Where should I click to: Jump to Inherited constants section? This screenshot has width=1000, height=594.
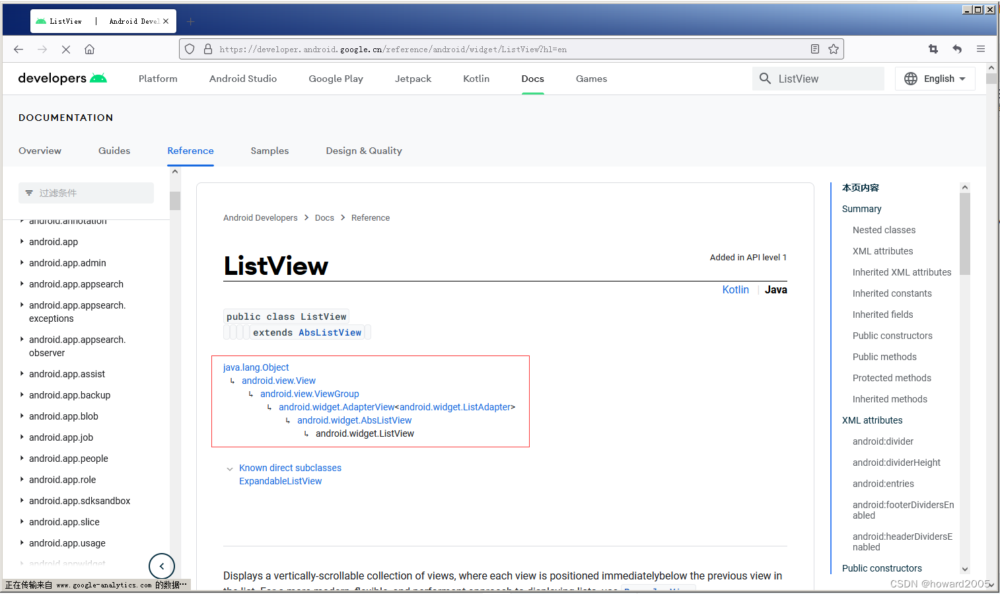coord(892,293)
